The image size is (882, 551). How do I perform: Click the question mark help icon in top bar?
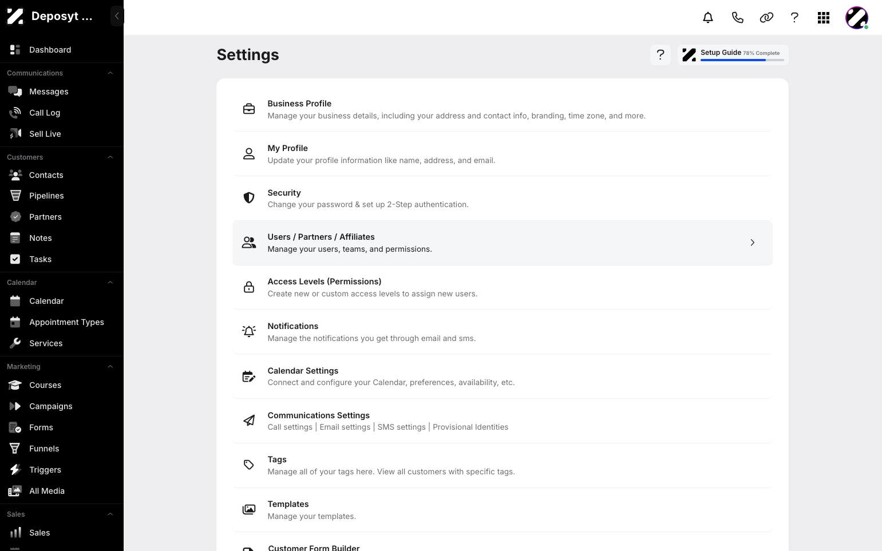coord(794,18)
